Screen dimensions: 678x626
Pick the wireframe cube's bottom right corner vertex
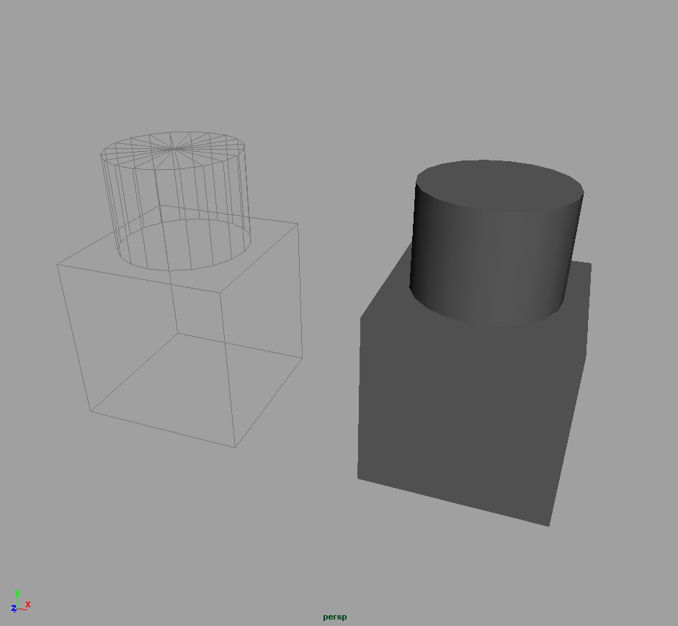(302, 358)
